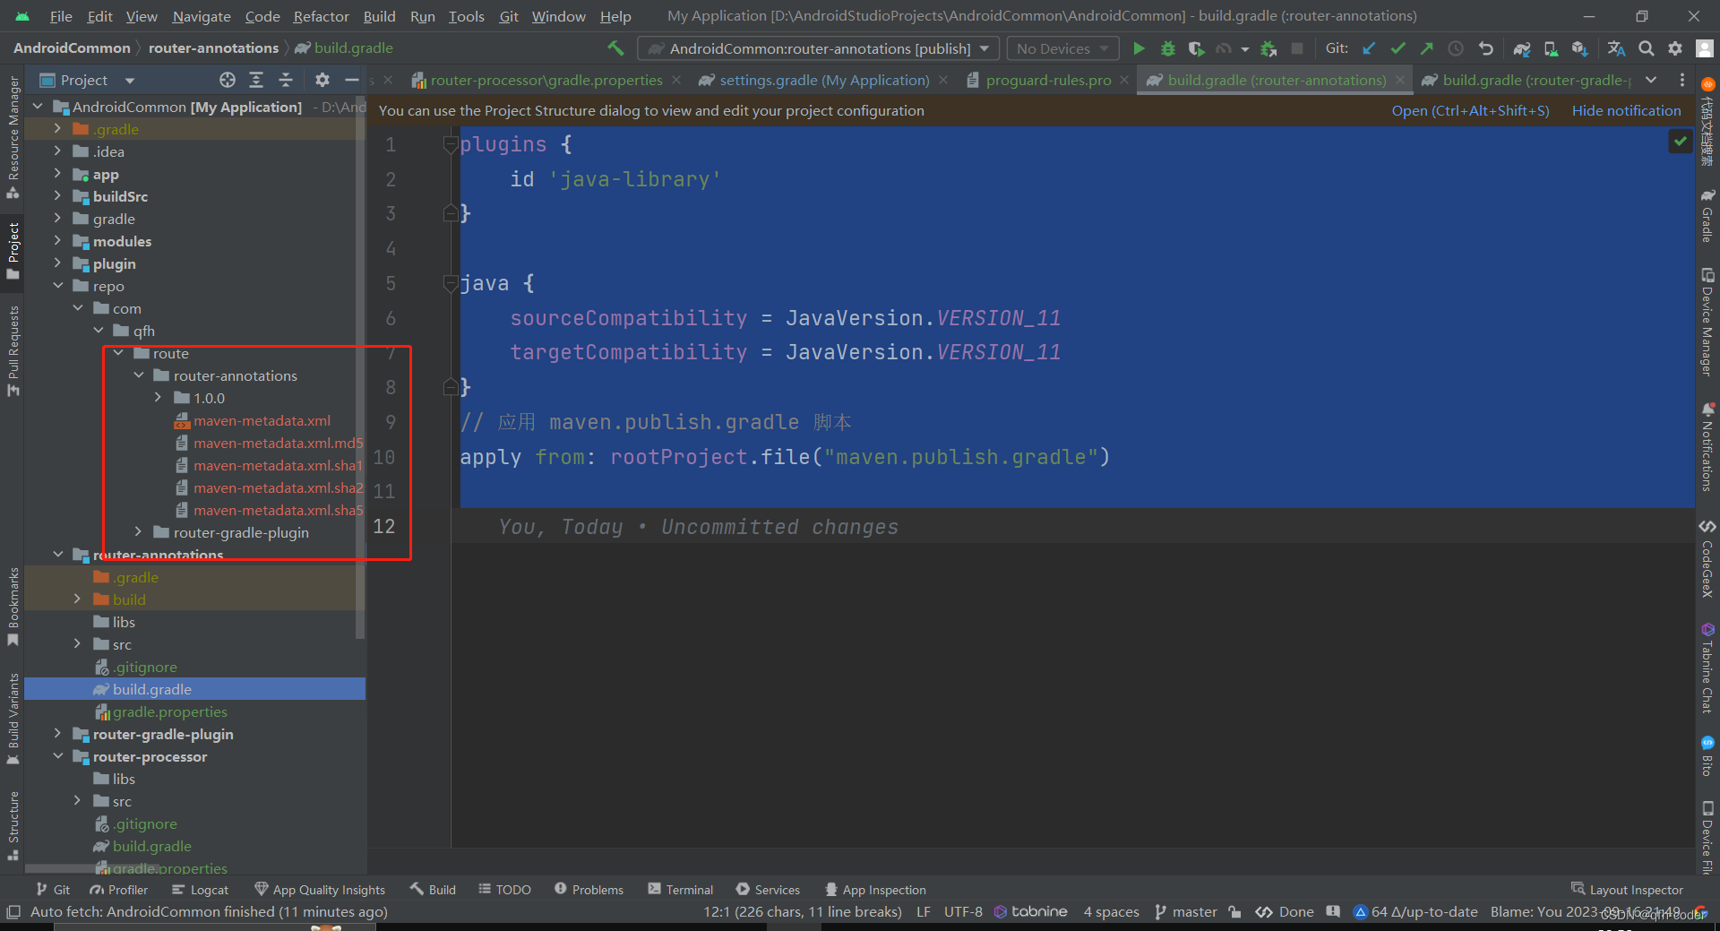Click Git update project arrow
This screenshot has height=931, width=1720.
tap(1369, 48)
